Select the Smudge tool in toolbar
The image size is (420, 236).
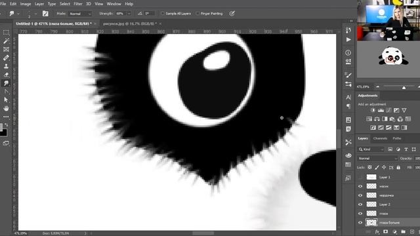(x=6, y=83)
